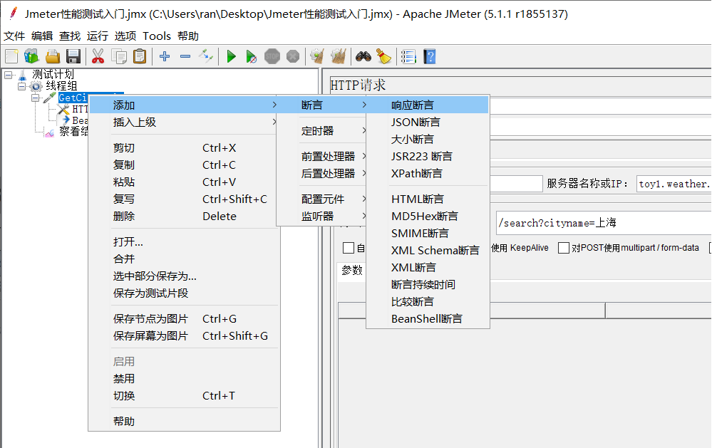Click the Shutdown test icon
Viewport: 712px width, 448px height.
[x=293, y=57]
